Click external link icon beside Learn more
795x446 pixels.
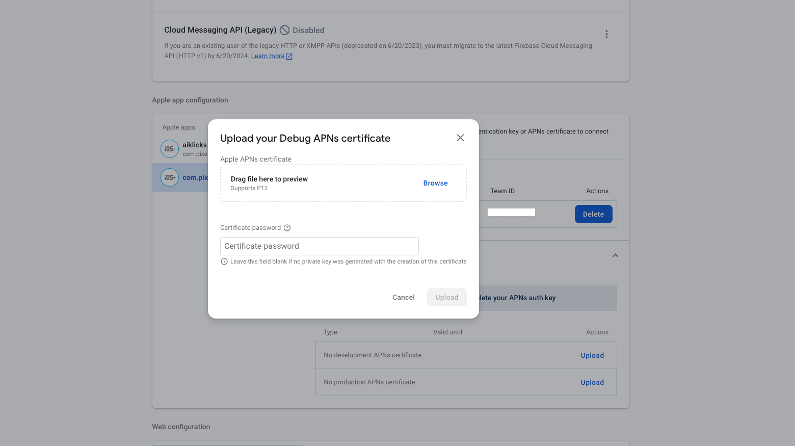click(x=289, y=57)
